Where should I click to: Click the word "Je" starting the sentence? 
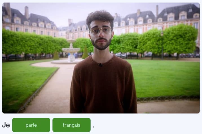coord(6,125)
